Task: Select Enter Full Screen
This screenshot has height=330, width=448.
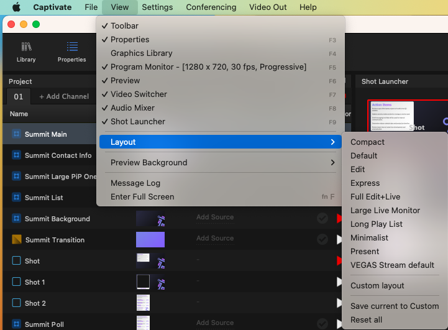Action: coord(221,197)
